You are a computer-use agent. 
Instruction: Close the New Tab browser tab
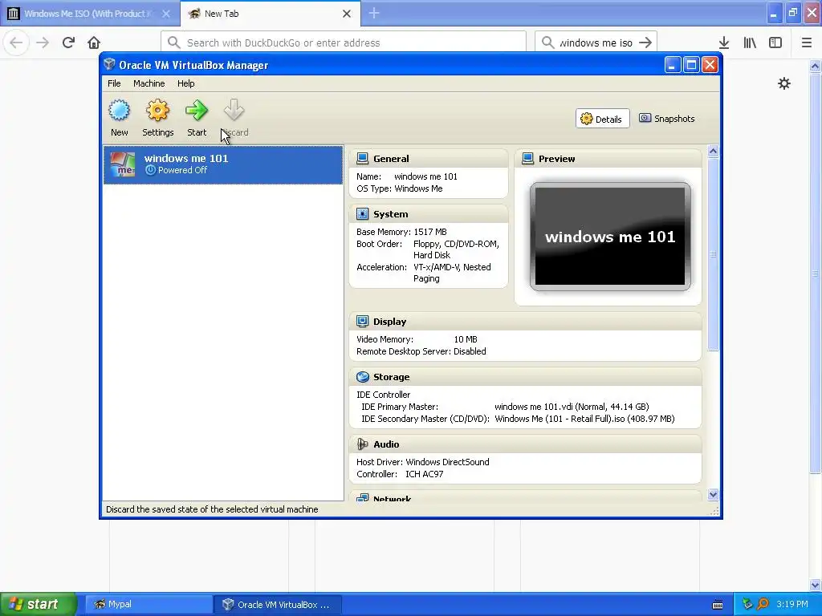tap(347, 14)
